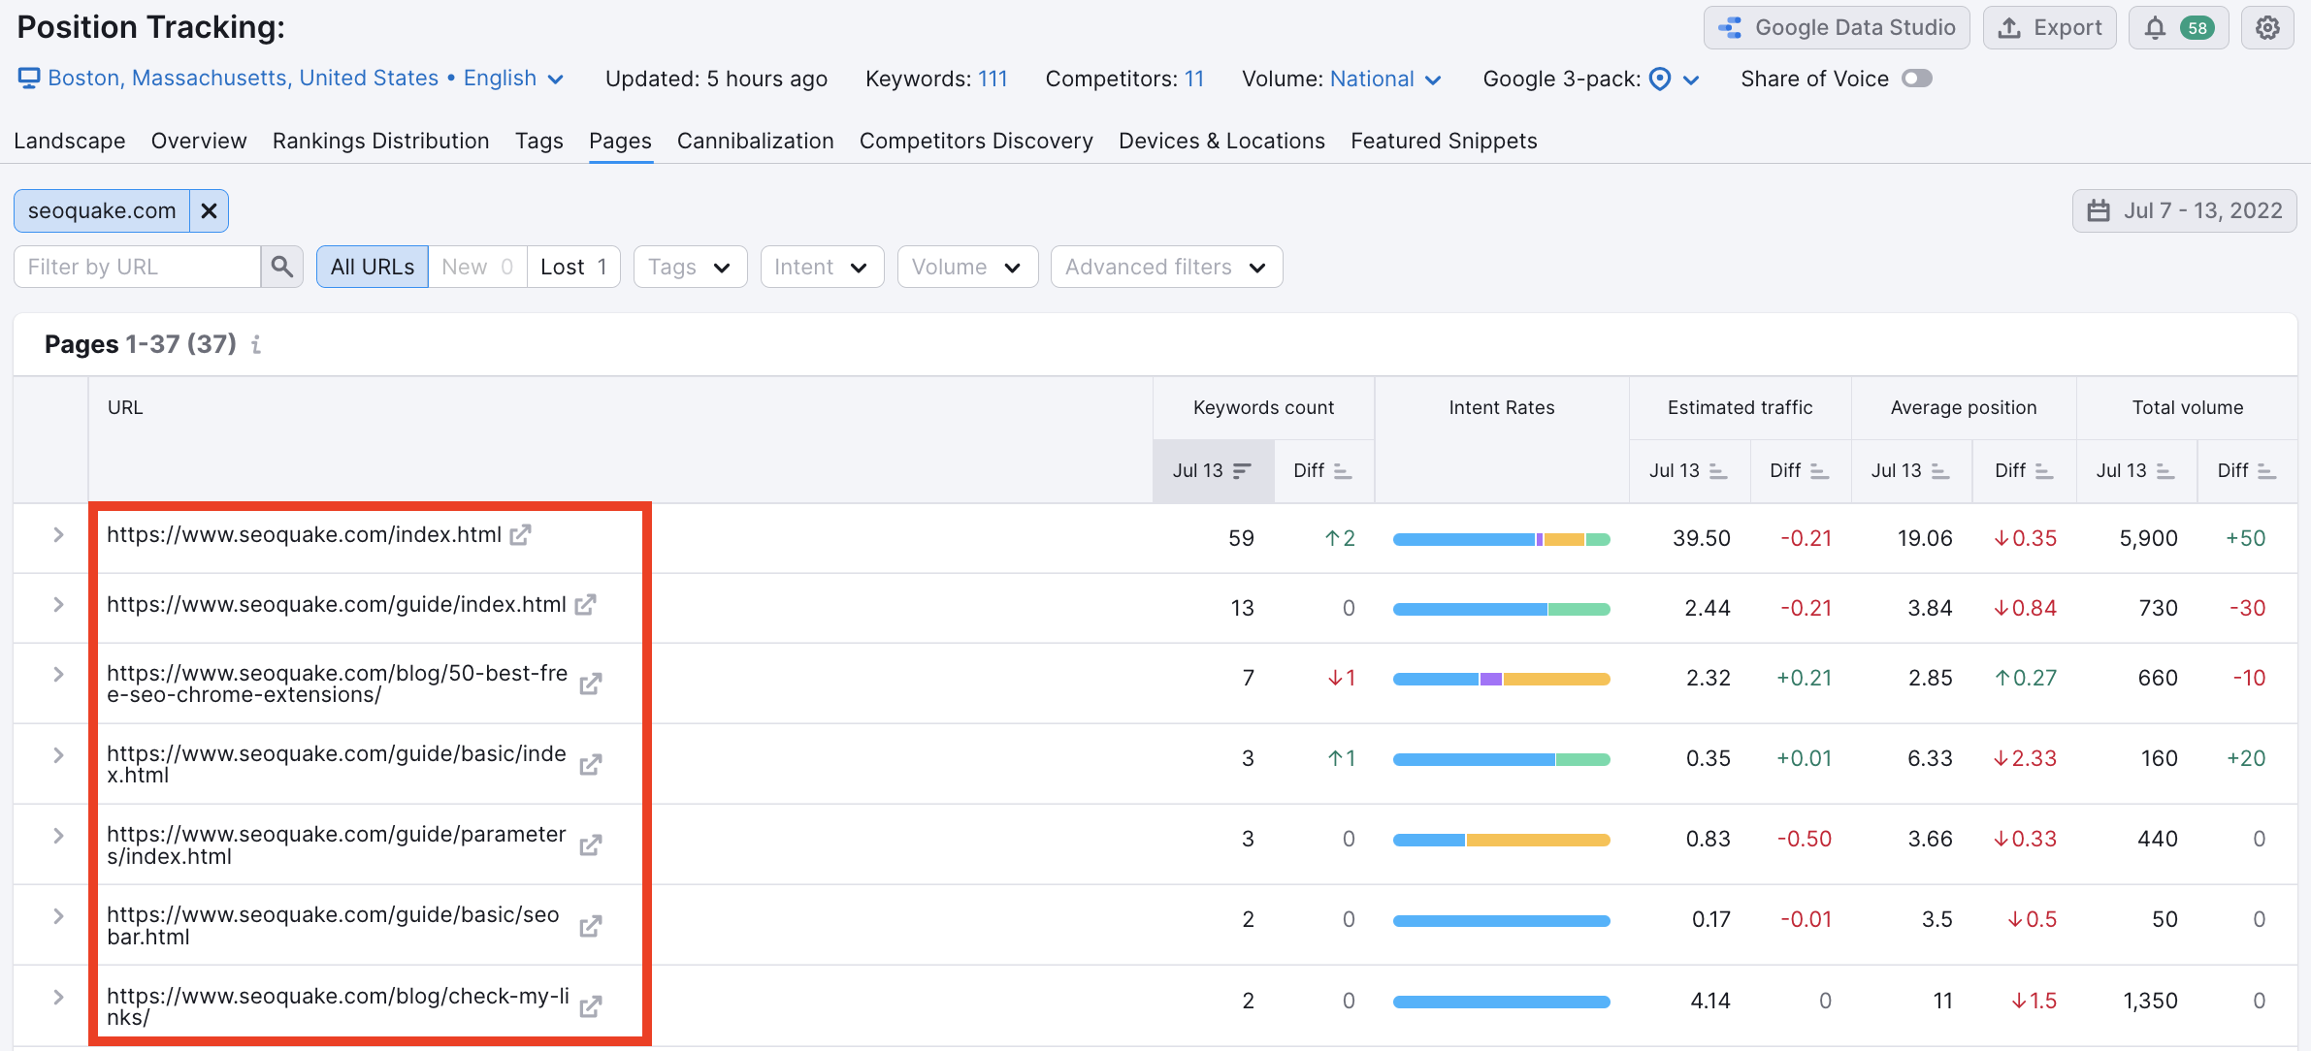
Task: Open the Jul 7 - 13, 2022 date picker
Action: tap(2184, 211)
